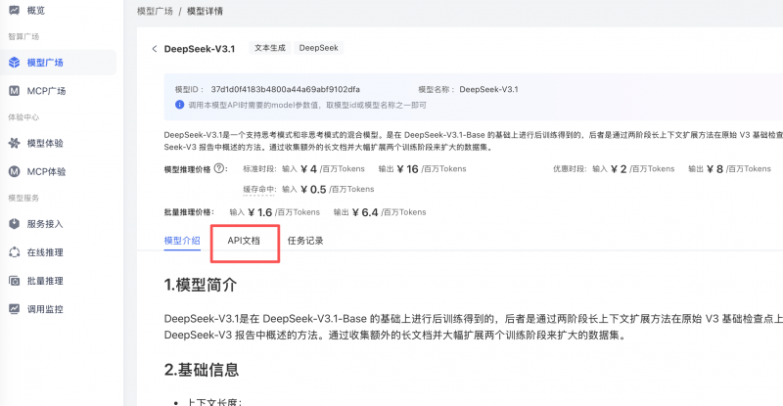The height and width of the screenshot is (406, 783).
Task: Click the 在线推理 icon in sidebar
Action: [x=15, y=252]
